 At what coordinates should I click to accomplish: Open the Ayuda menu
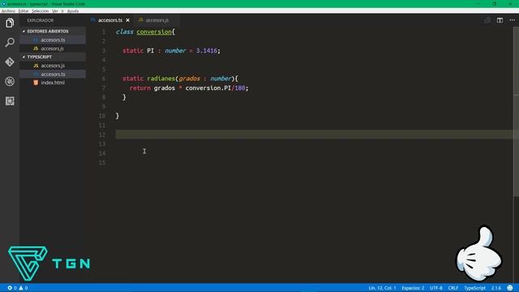(x=73, y=11)
